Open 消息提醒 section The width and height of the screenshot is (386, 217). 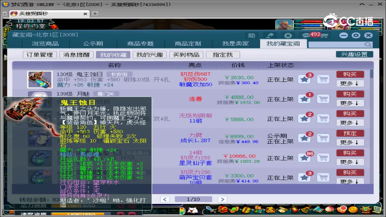(77, 55)
